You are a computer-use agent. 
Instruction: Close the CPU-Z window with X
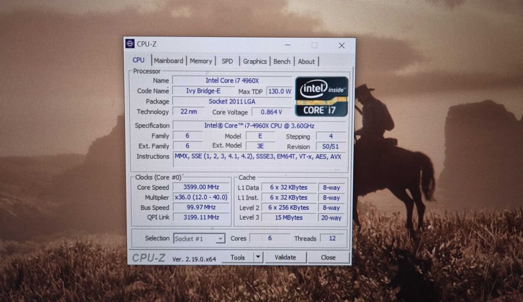[342, 46]
